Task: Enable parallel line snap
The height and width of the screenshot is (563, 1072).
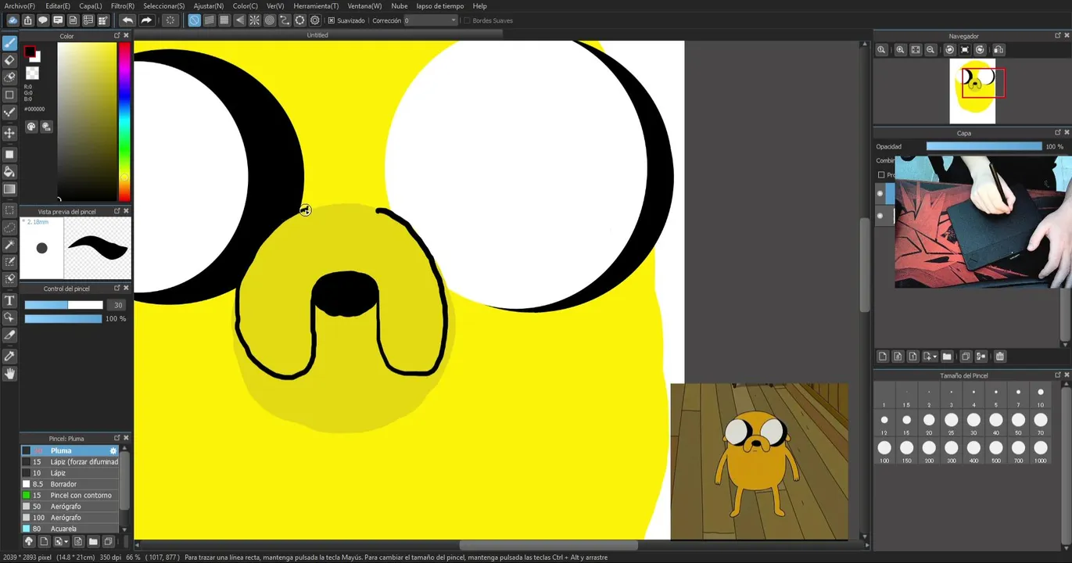Action: click(210, 20)
